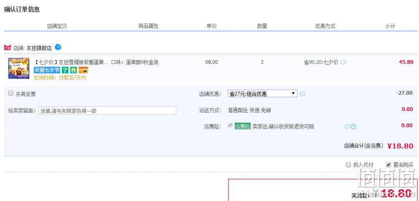Click the green 7-day return badge
The height and width of the screenshot is (201, 419).
pyautogui.click(x=65, y=70)
